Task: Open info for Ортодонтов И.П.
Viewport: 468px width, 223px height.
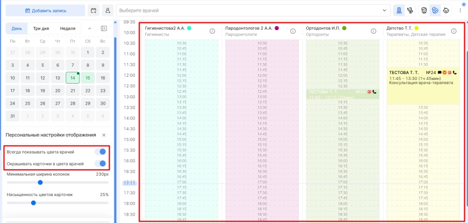Action: [373, 31]
